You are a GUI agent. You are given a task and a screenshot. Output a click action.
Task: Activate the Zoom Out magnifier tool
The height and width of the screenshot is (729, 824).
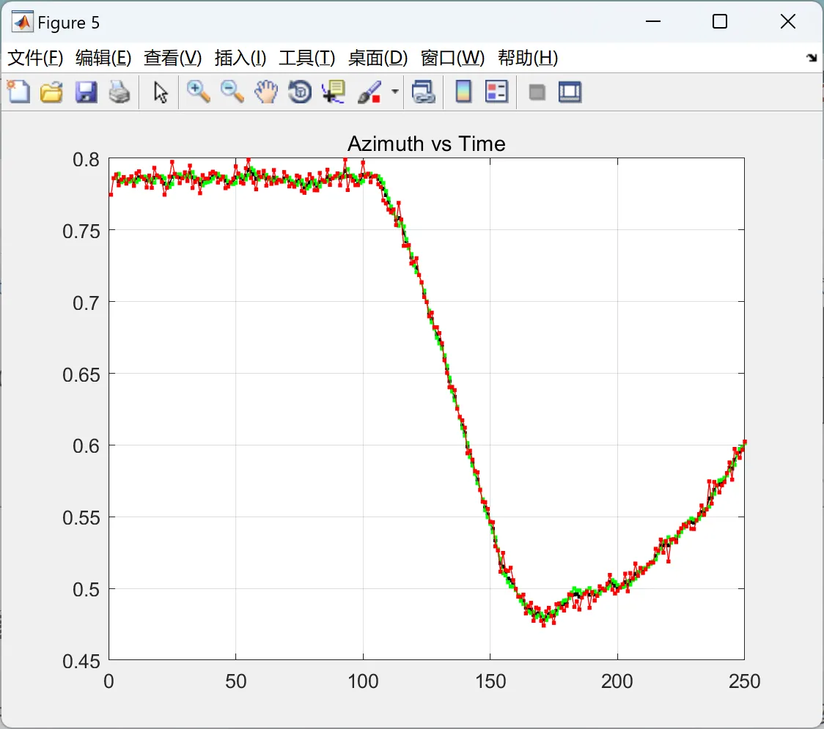click(232, 92)
